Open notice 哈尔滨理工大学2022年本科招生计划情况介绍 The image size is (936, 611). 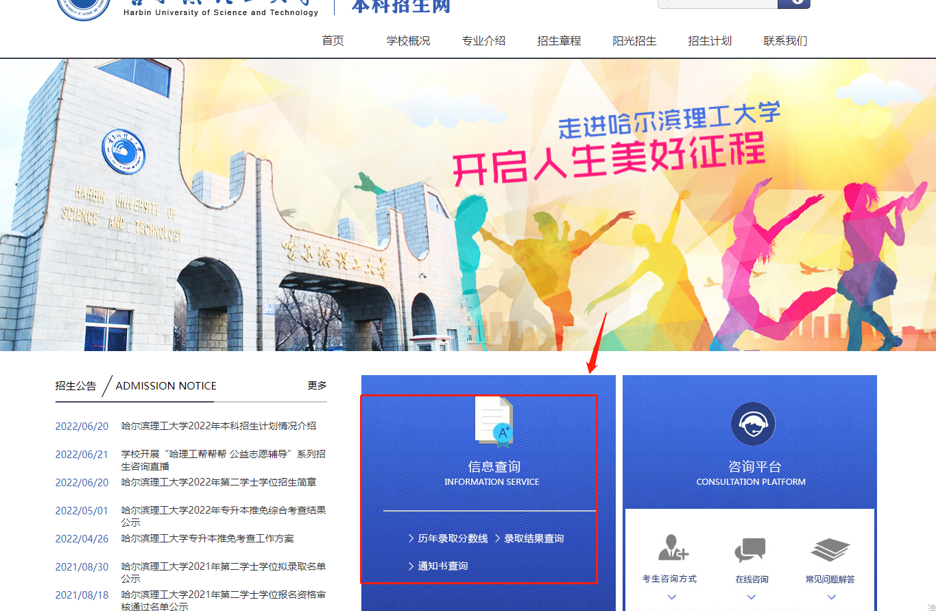click(x=219, y=426)
